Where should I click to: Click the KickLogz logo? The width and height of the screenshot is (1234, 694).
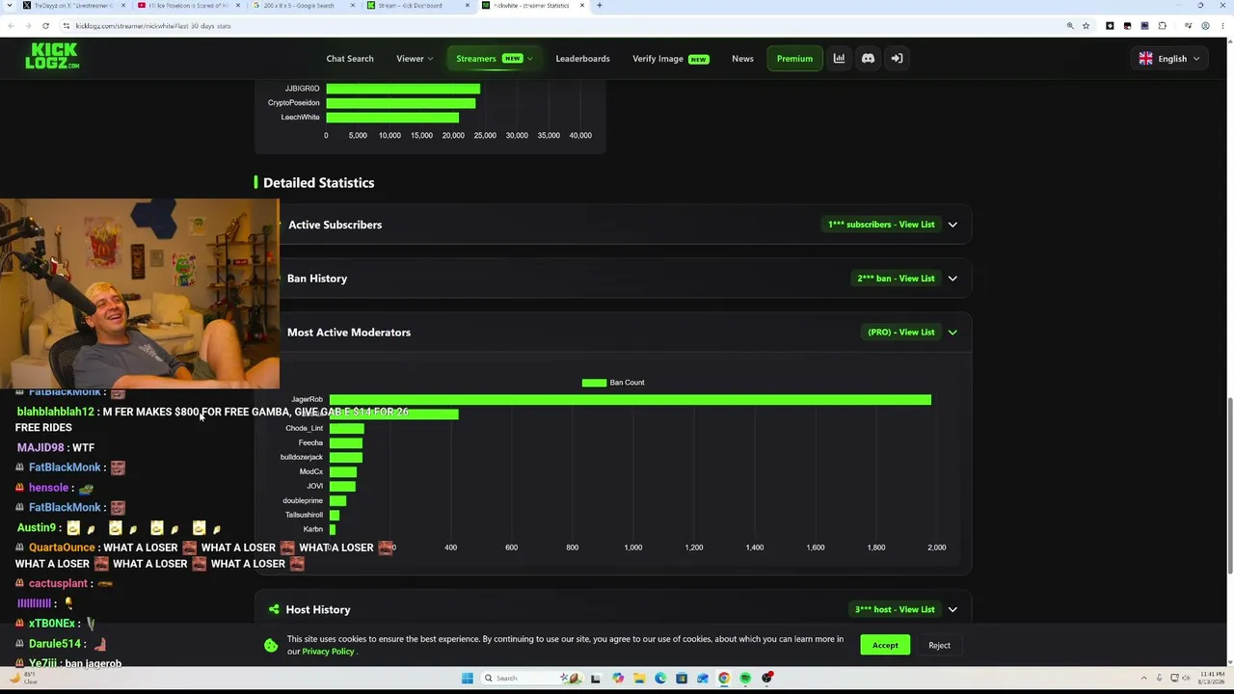point(52,56)
